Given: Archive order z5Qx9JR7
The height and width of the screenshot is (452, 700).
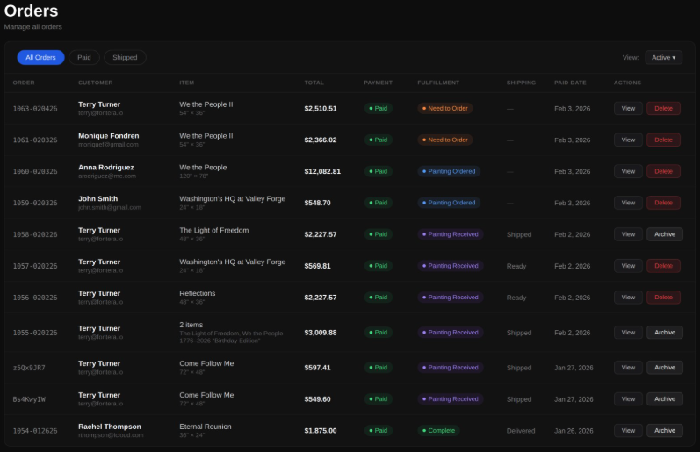Looking at the screenshot, I should [664, 368].
